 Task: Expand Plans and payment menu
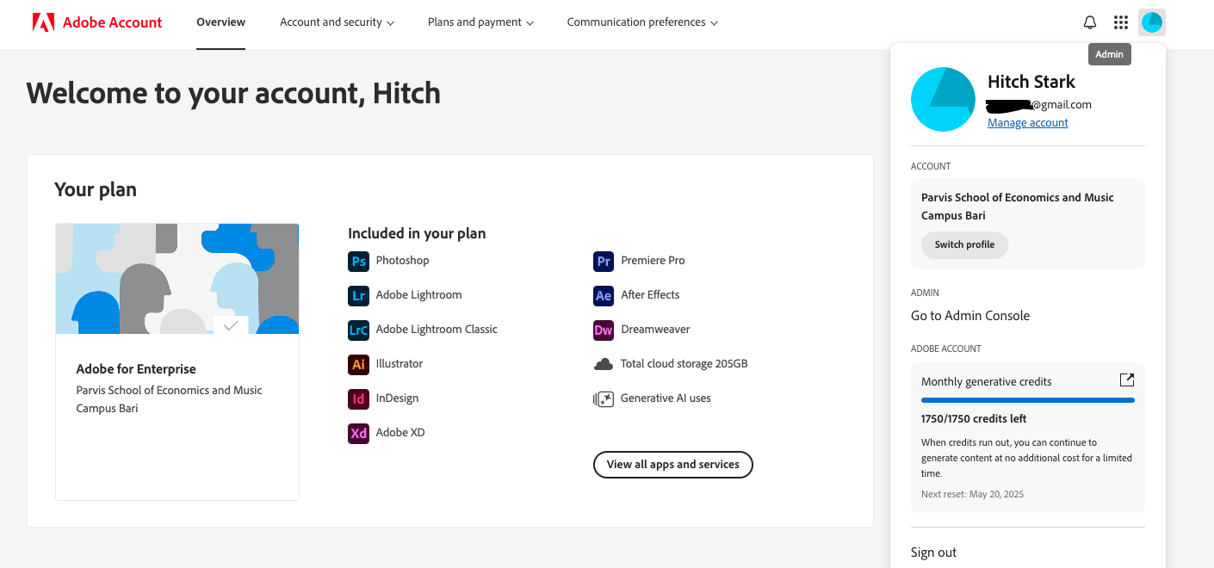click(480, 22)
